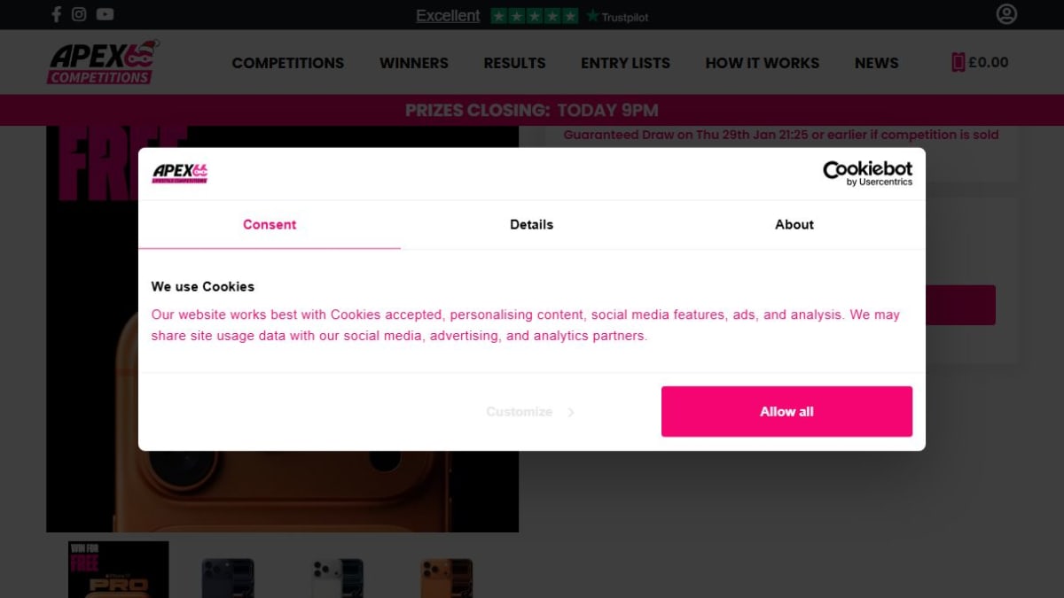This screenshot has height=598, width=1064.
Task: Open the basket ticket icon
Action: click(958, 62)
